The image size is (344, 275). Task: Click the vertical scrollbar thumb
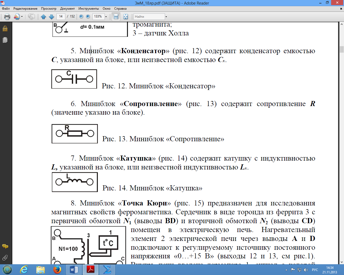coord(342,49)
